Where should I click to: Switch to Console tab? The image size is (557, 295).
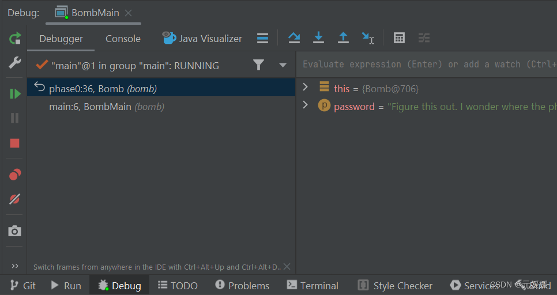pyautogui.click(x=123, y=39)
